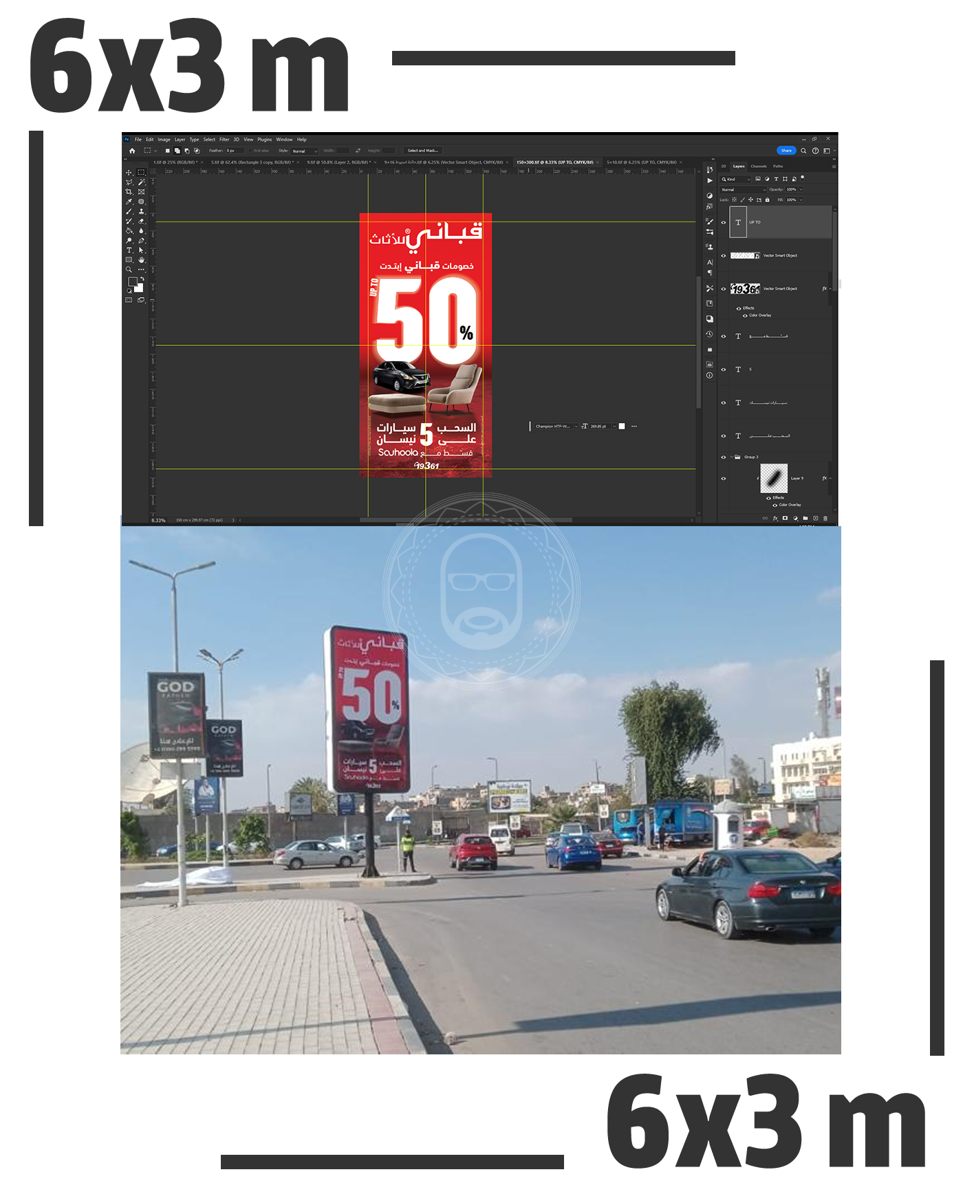Select the Layer 9 thumbnail

(x=774, y=478)
